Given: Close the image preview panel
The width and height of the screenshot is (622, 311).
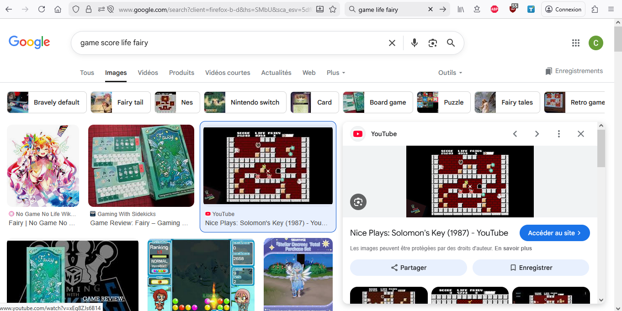Looking at the screenshot, I should [580, 134].
